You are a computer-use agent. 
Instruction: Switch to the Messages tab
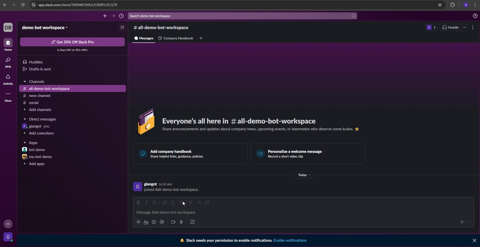(144, 38)
